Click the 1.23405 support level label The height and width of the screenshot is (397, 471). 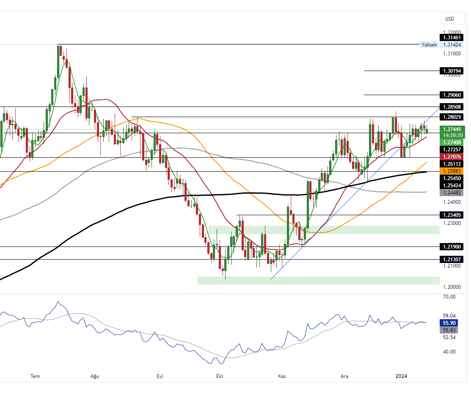click(452, 215)
